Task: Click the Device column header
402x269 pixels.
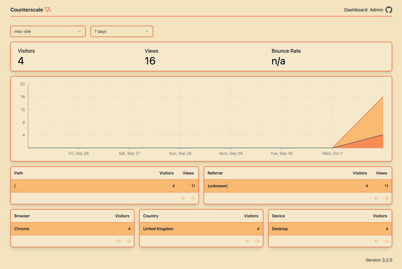Action: click(x=278, y=216)
